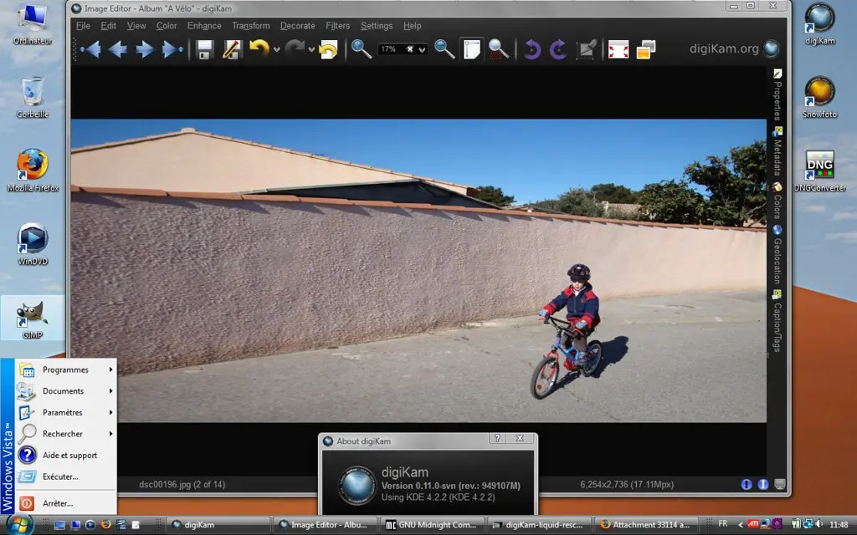Open the Slideshow toolbar icon
Screen dimensions: 857x535
[645, 50]
